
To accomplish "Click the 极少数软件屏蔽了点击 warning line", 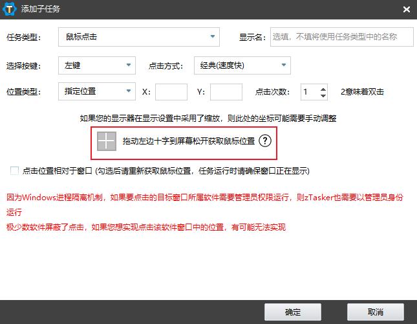I will pos(145,227).
